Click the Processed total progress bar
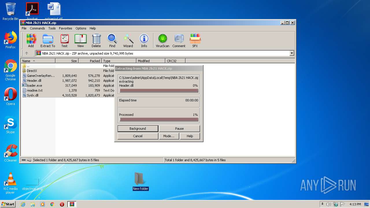Viewport: 370px width, 208px height. 159,119
